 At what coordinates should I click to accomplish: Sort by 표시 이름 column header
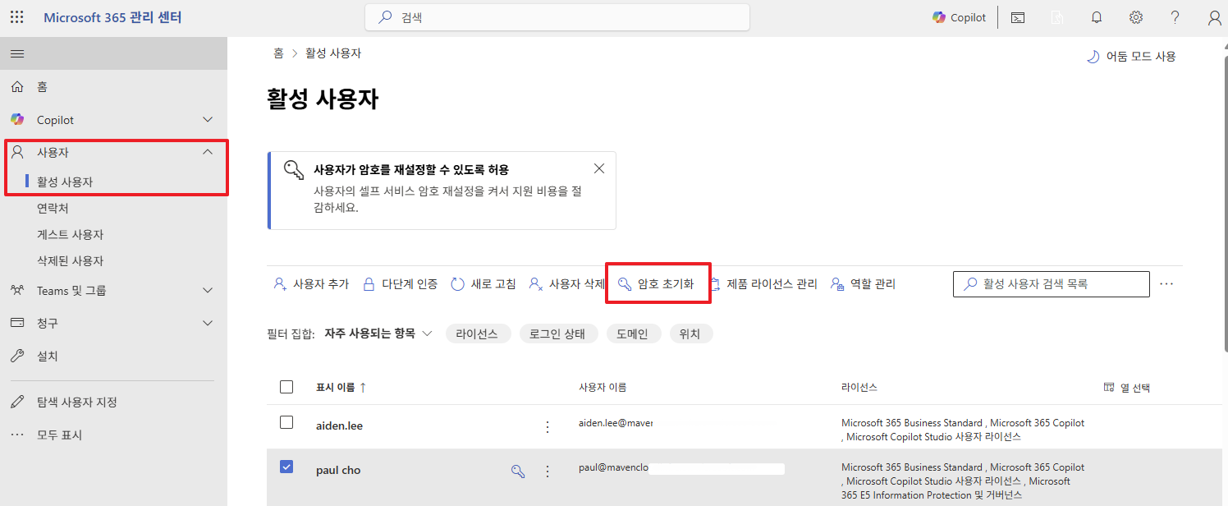(x=341, y=388)
